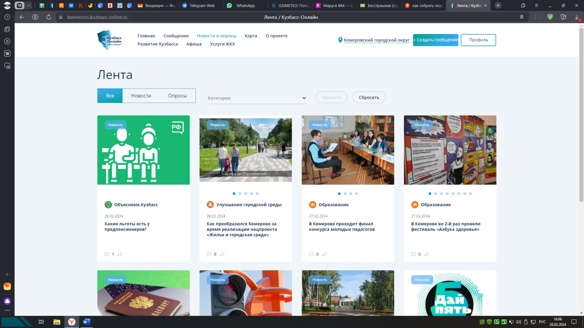Select the second slide dot on молодых педагогов card

pos(345,194)
